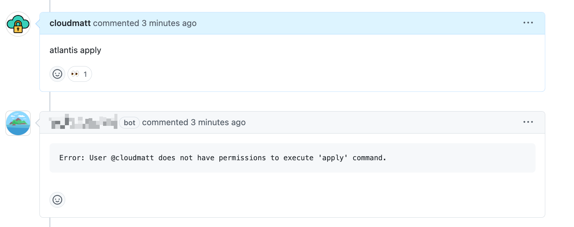
Task: Click the permissions error message block
Action: [222, 158]
